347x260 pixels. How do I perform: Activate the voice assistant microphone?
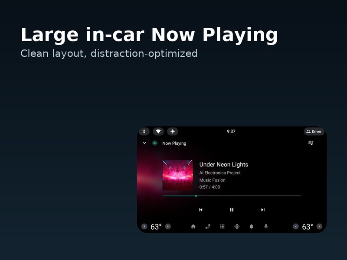pyautogui.click(x=266, y=226)
